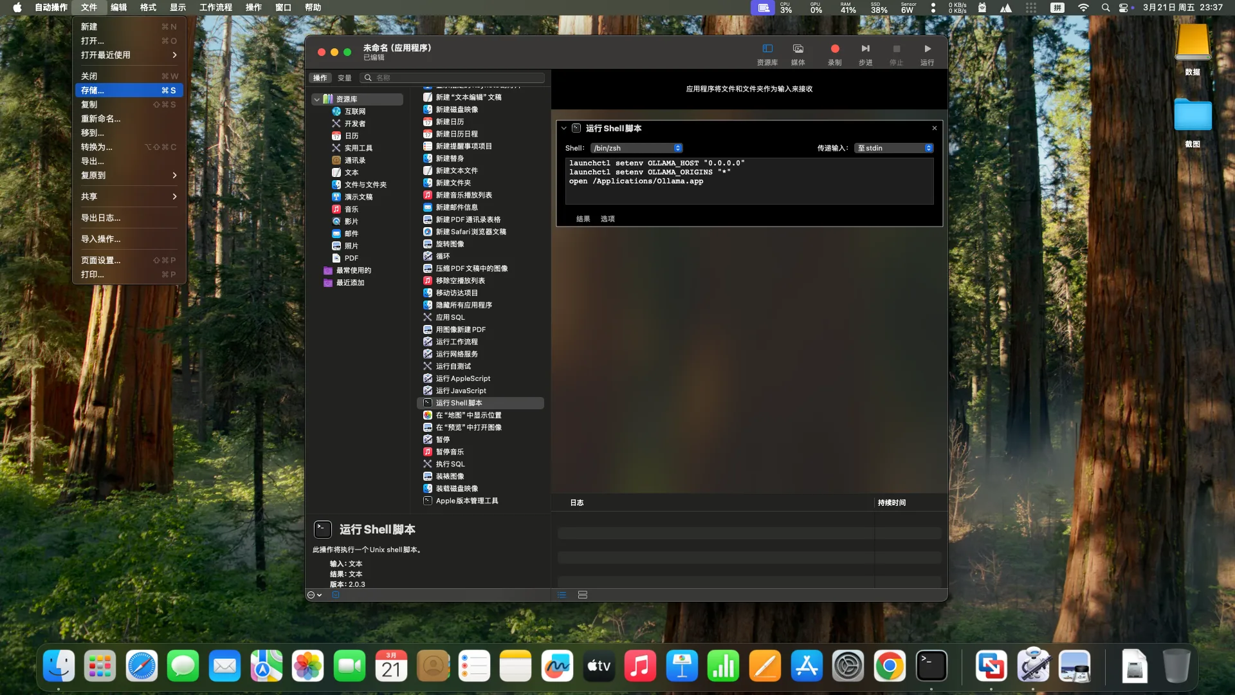1235x695 pixels.
Task: Expand the 复原到 submenu
Action: 129,176
